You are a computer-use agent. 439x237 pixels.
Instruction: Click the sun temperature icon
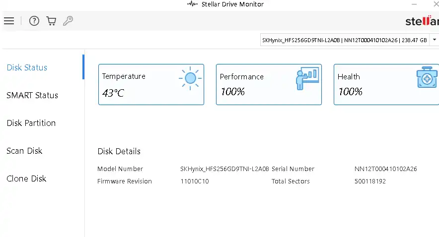pos(190,78)
